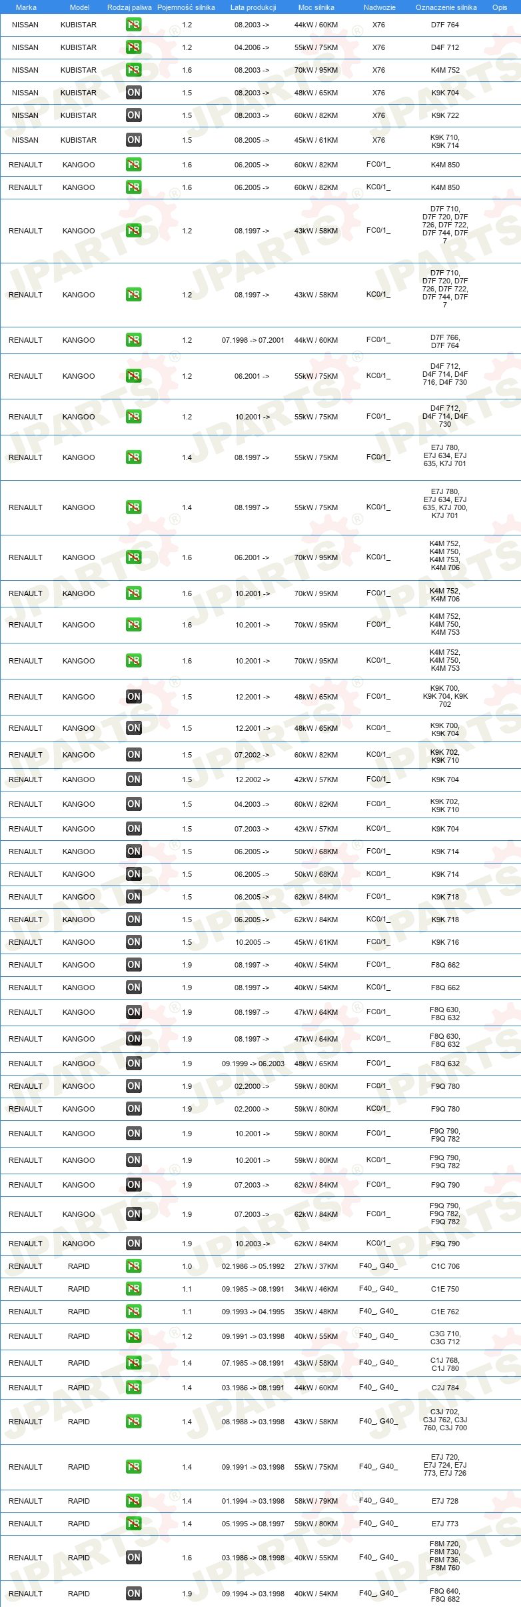The image size is (521, 1607).
Task: Click the petrol icon in Rapid C1E 762 row
Action: pos(134,1312)
